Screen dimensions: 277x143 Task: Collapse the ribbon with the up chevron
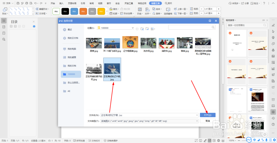click(273, 3)
